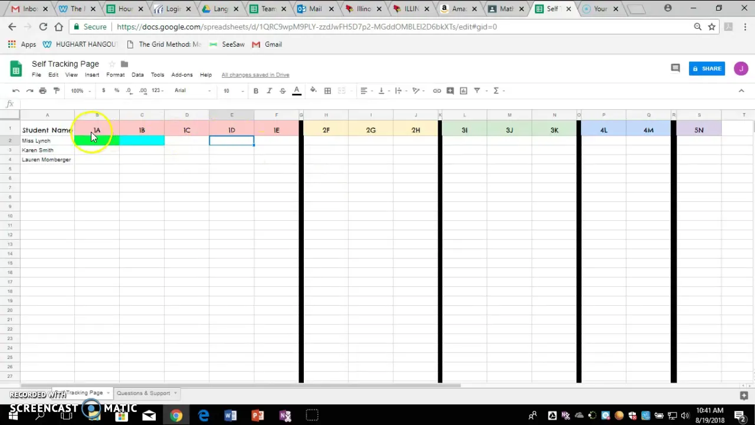Image resolution: width=755 pixels, height=425 pixels.
Task: Open the fill color paint bucket
Action: coord(313,90)
